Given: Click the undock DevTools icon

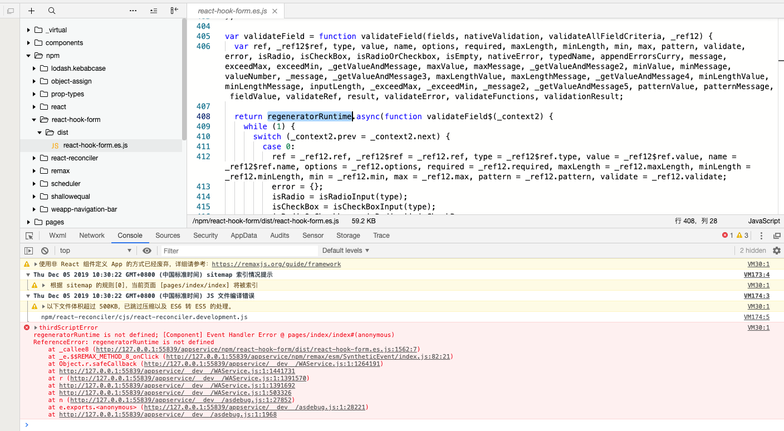Looking at the screenshot, I should pos(777,236).
